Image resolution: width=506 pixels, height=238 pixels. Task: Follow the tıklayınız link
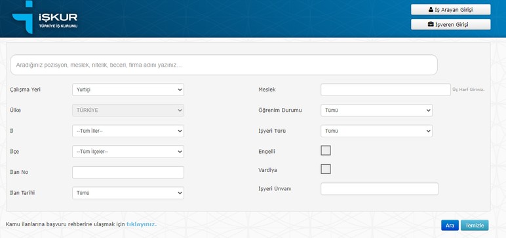(x=142, y=224)
